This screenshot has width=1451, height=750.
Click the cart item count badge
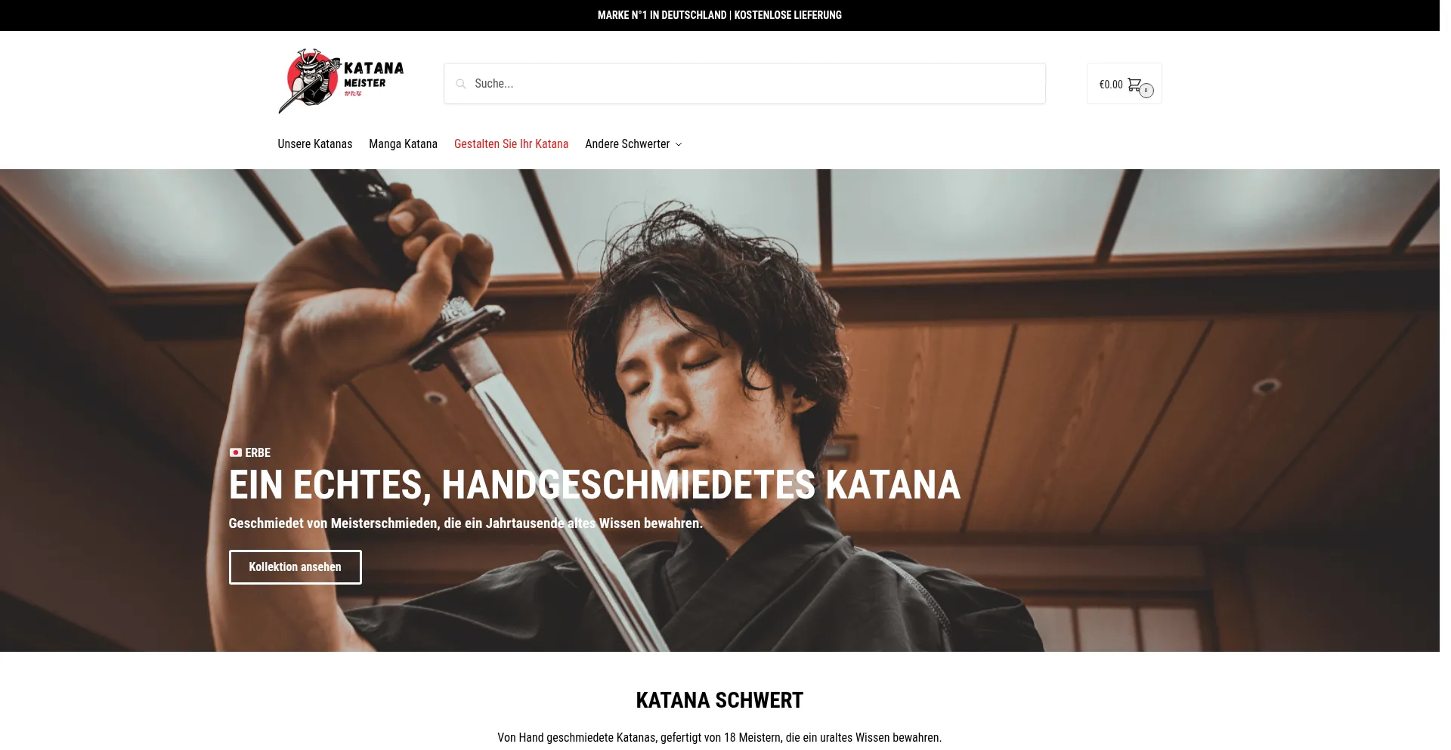[x=1146, y=91]
